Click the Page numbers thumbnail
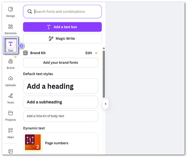187x157 pixels. coord(33,143)
